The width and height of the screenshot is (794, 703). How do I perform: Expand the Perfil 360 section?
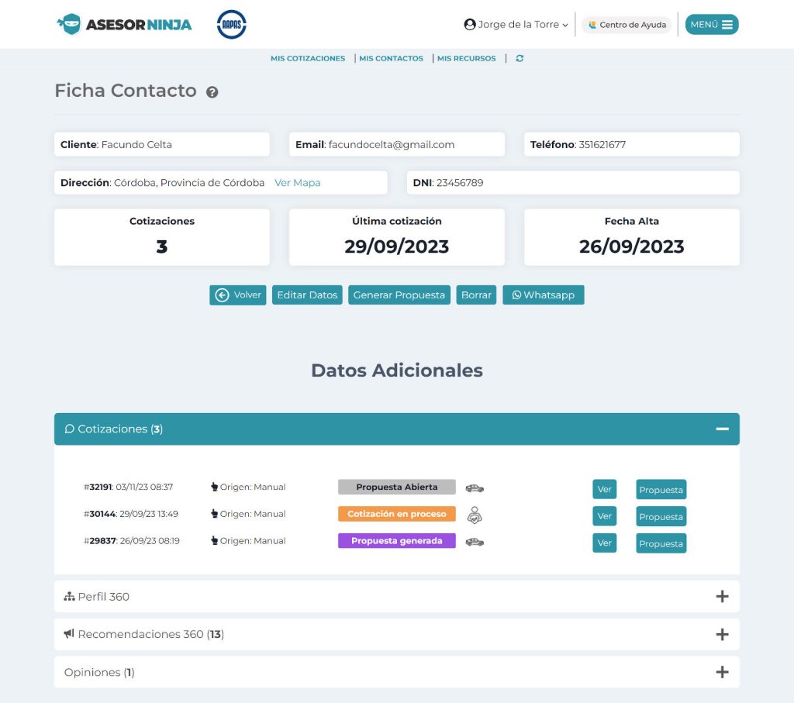pos(722,597)
